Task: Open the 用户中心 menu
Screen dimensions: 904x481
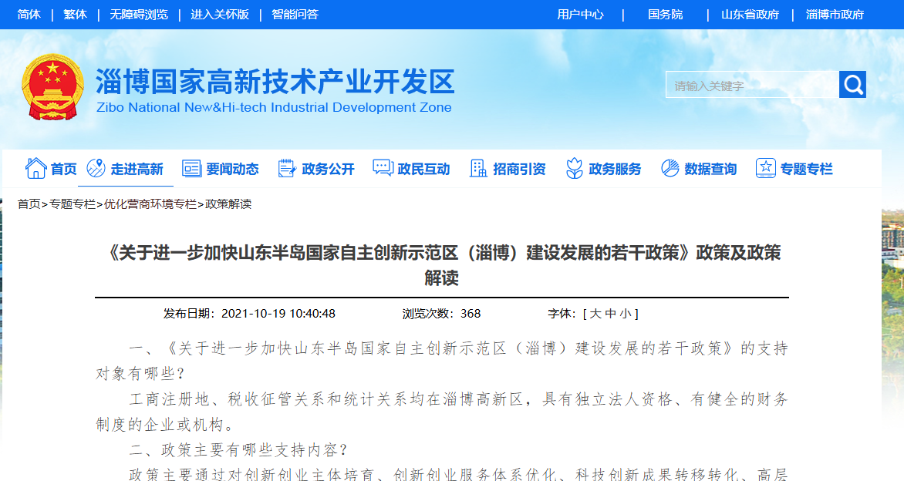Action: pyautogui.click(x=581, y=14)
